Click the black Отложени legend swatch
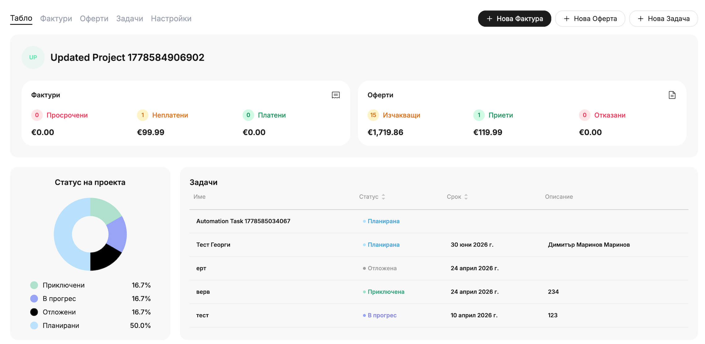The image size is (705, 344). pyautogui.click(x=34, y=312)
